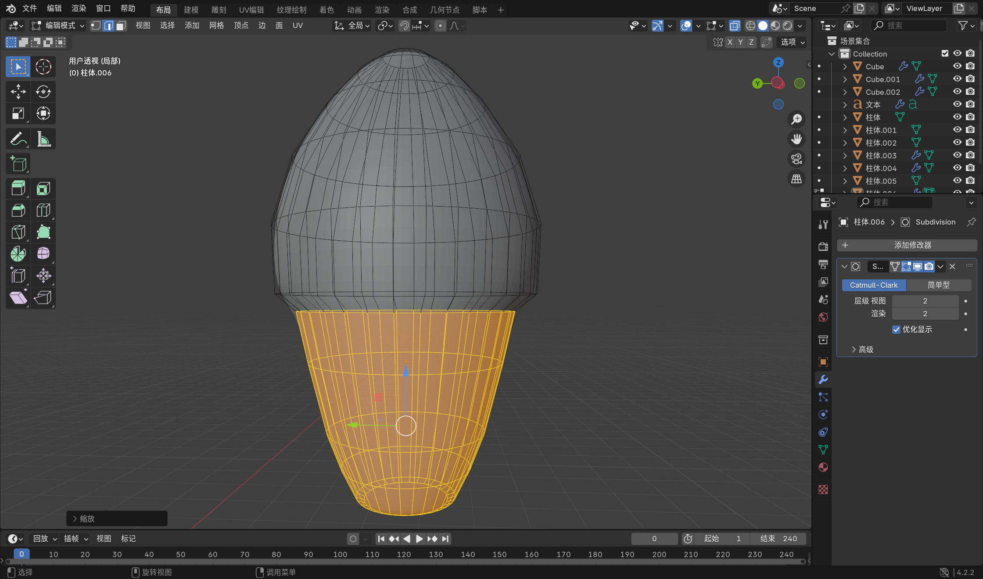Image resolution: width=983 pixels, height=579 pixels.
Task: Click the camera view gizmo icon
Action: [796, 159]
